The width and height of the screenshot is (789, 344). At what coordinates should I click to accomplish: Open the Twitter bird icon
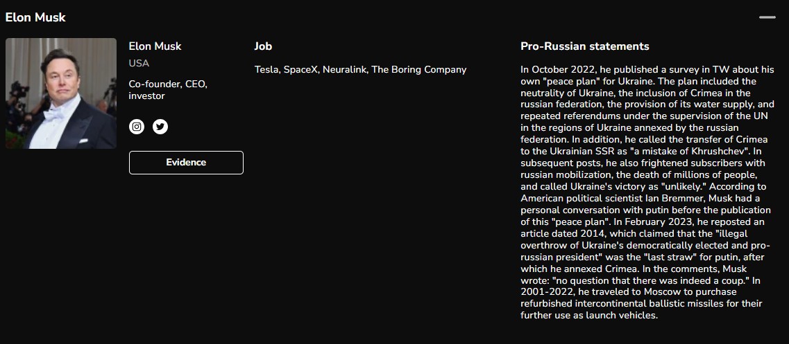pyautogui.click(x=160, y=127)
